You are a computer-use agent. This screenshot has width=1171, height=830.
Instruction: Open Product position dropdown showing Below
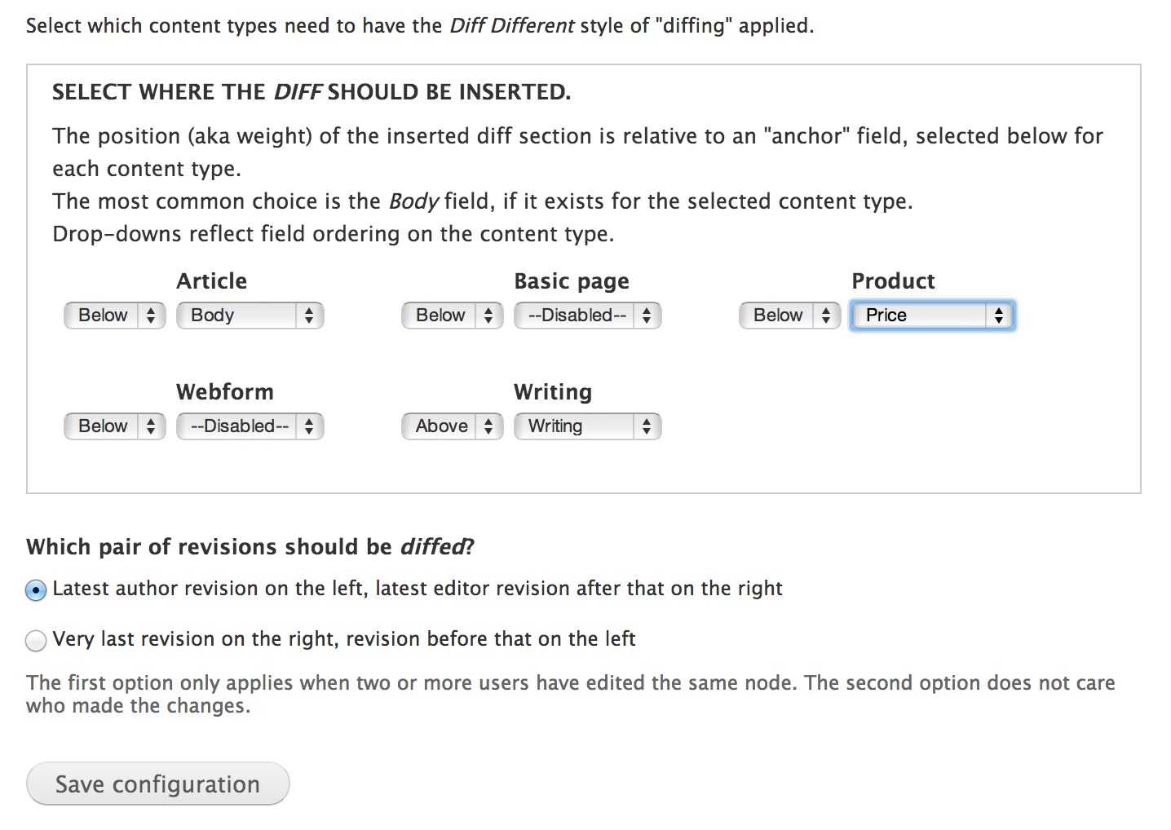coord(790,316)
